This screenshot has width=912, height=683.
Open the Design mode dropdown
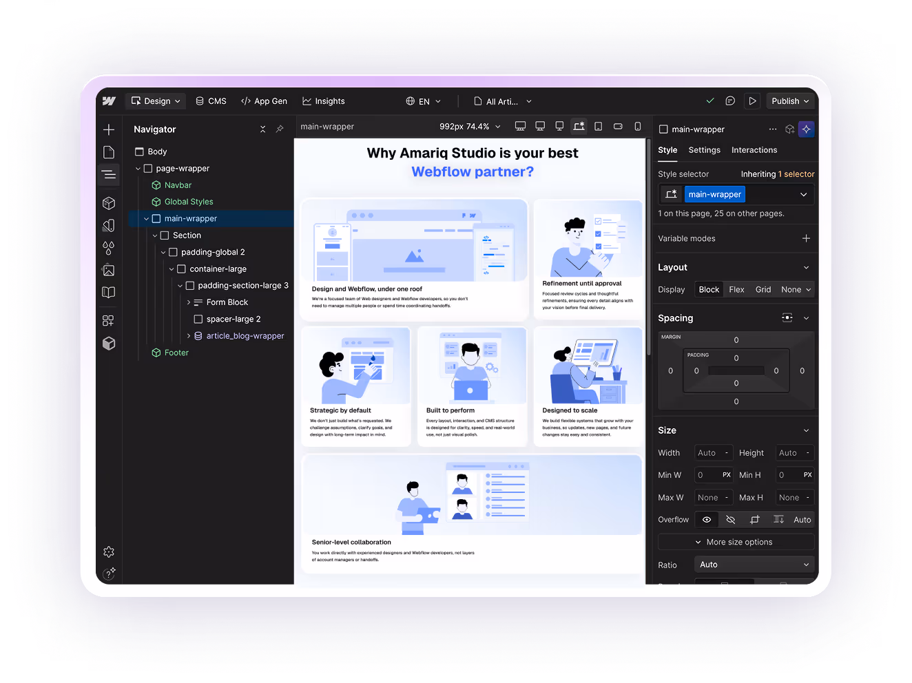156,101
